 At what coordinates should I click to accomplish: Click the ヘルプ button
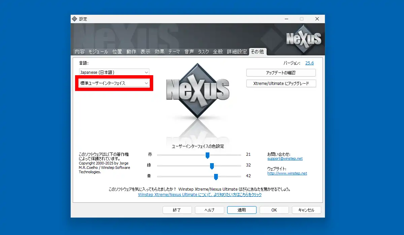[209, 210]
